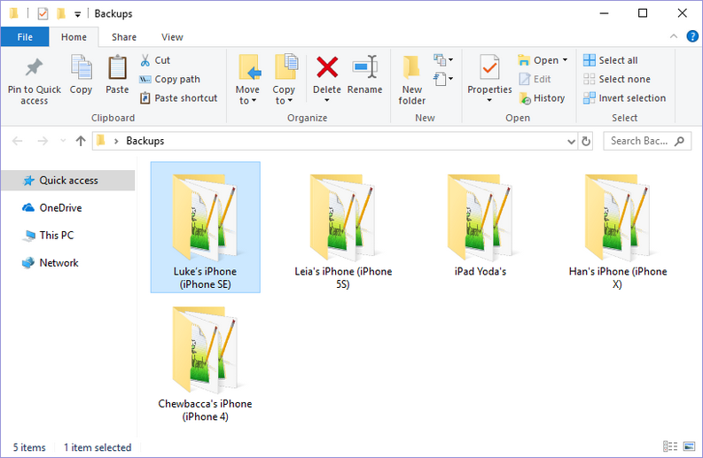This screenshot has height=458, width=703.
Task: Cut the selected item
Action: pos(155,60)
